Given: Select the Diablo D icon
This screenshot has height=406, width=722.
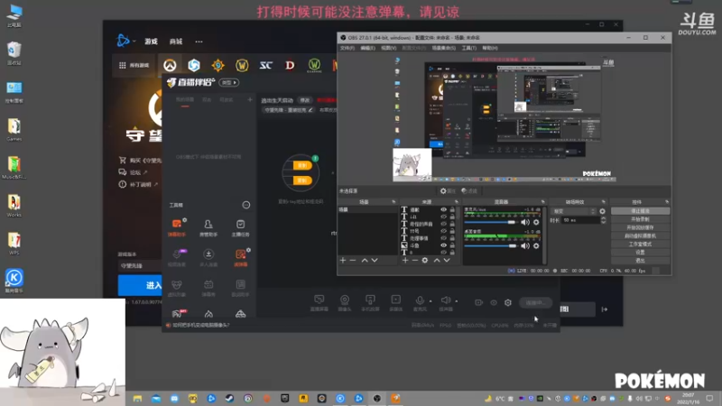Looking at the screenshot, I should [290, 65].
